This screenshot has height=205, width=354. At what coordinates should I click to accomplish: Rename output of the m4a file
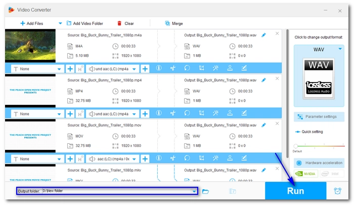click(x=263, y=35)
